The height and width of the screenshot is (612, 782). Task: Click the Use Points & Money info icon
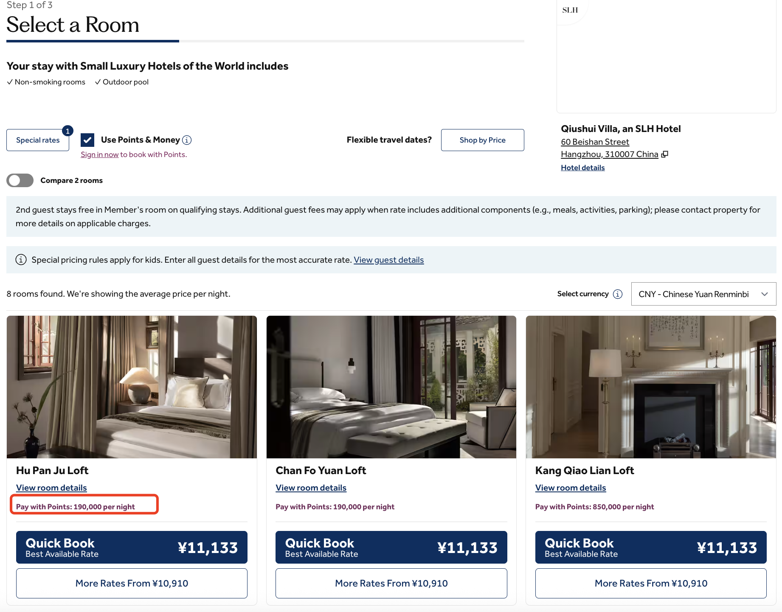[187, 140]
